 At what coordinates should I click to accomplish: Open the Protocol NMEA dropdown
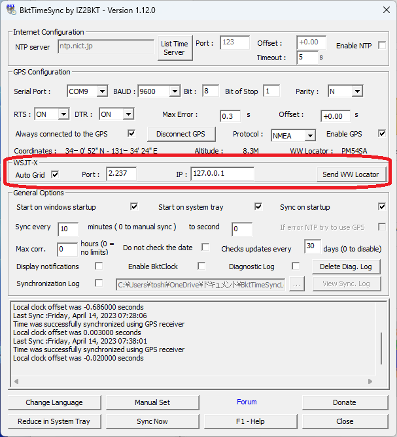point(310,136)
